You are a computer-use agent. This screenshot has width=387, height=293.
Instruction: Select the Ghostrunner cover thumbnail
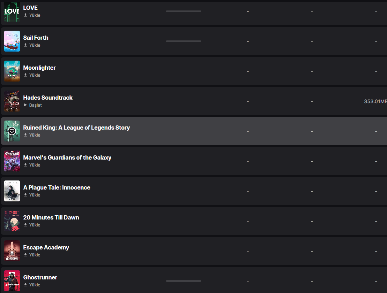coord(12,281)
